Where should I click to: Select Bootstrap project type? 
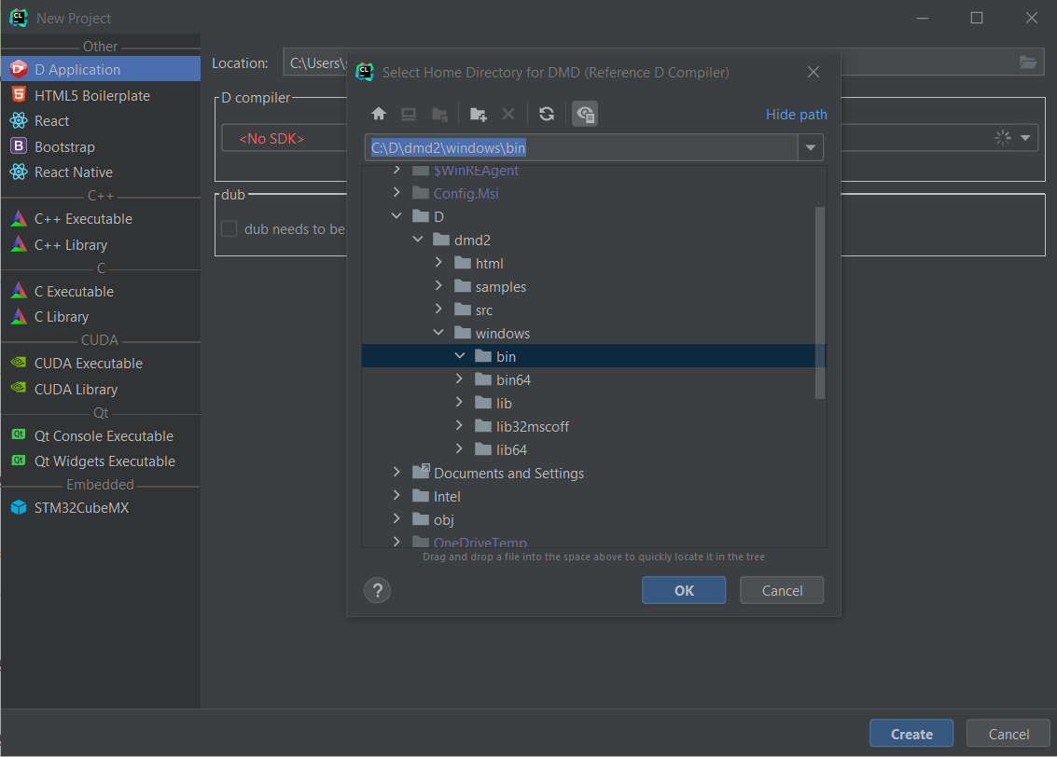click(x=101, y=146)
